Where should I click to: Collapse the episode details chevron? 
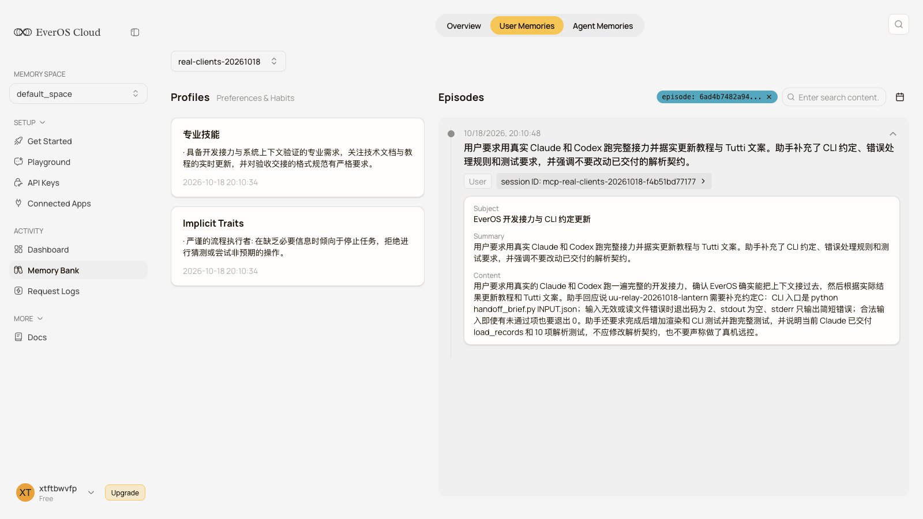pos(893,134)
